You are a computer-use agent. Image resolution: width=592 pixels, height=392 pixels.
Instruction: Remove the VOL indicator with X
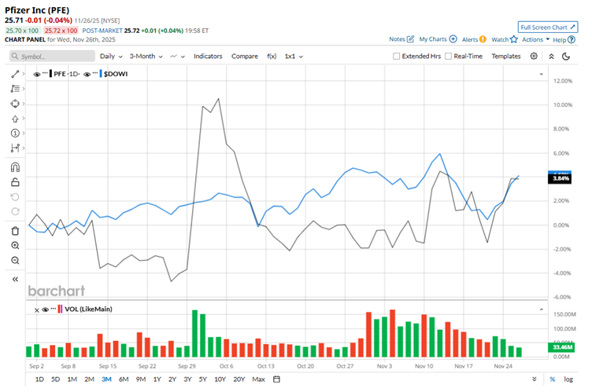point(37,310)
